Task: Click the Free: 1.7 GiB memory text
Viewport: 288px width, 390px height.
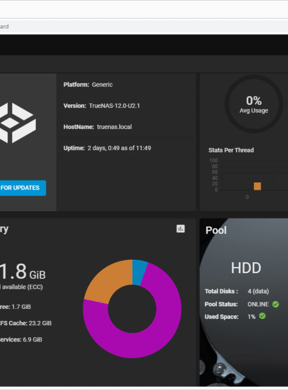Action: click(16, 307)
